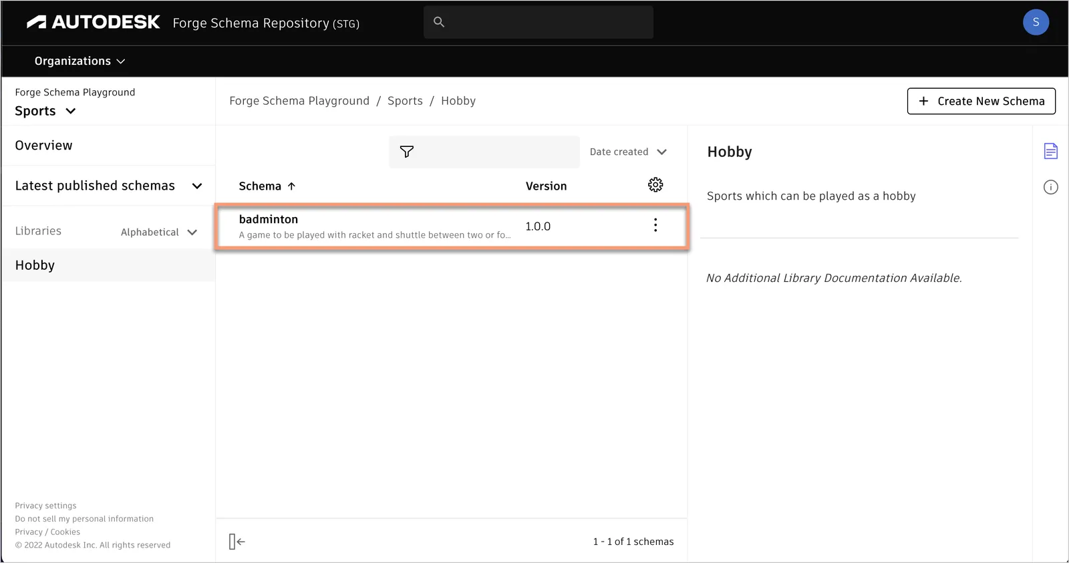Open the badminton schema row
The height and width of the screenshot is (563, 1069).
(x=452, y=227)
